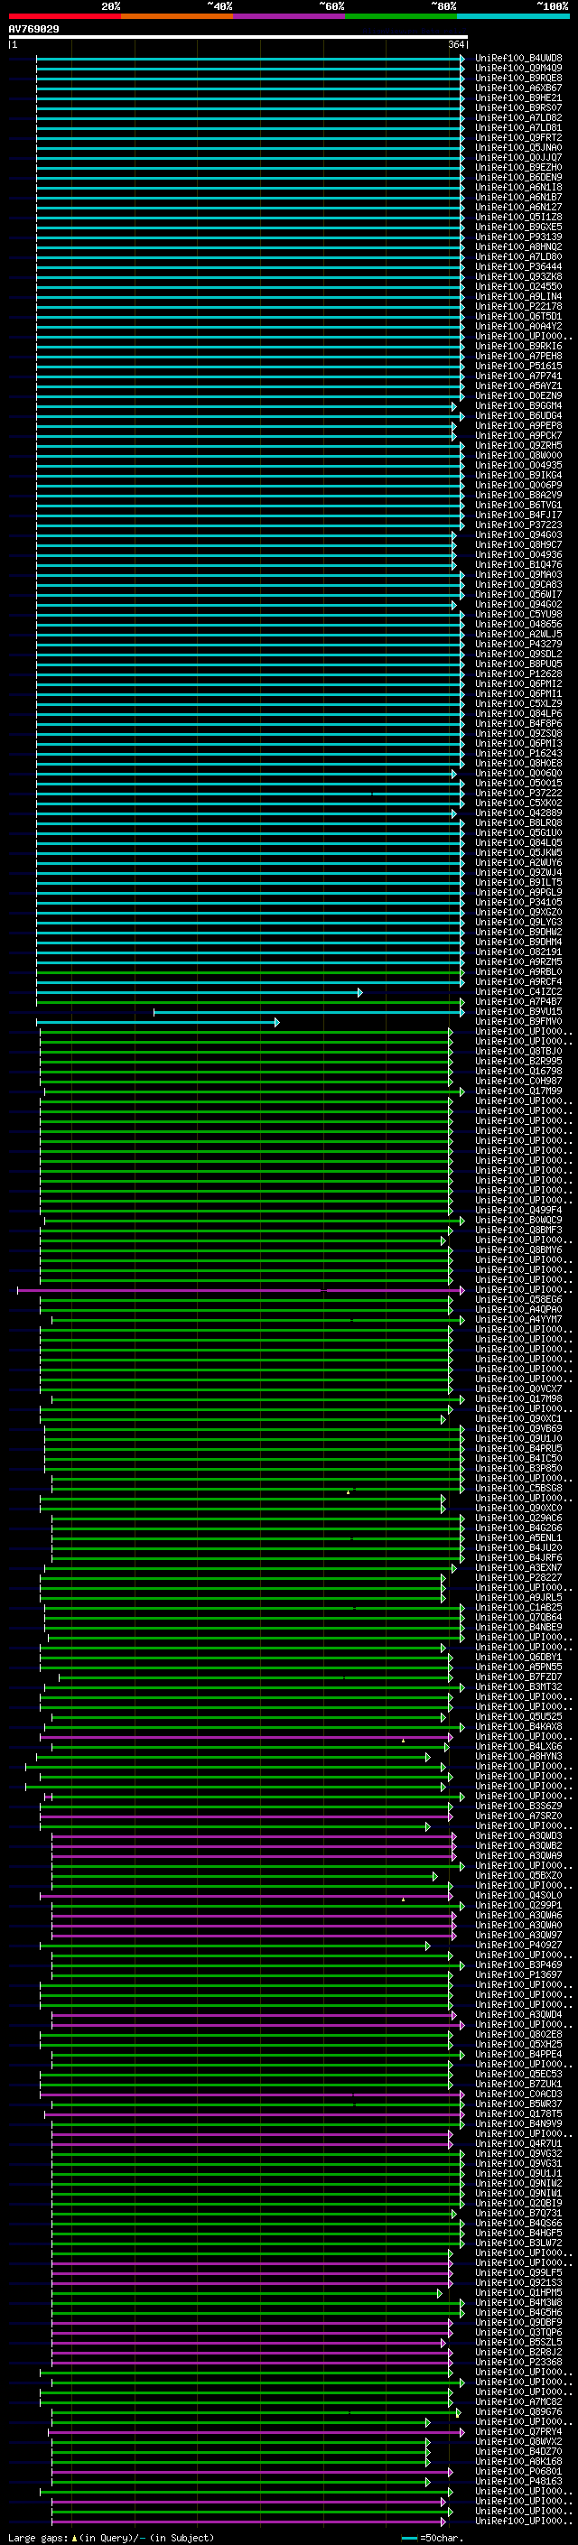Viewport: 578px width, 2545px height.
Task: Open hit UniRef100_A6XB67
Action: (518, 88)
